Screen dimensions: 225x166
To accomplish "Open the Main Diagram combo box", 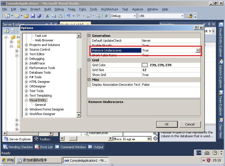I will 149,139.
